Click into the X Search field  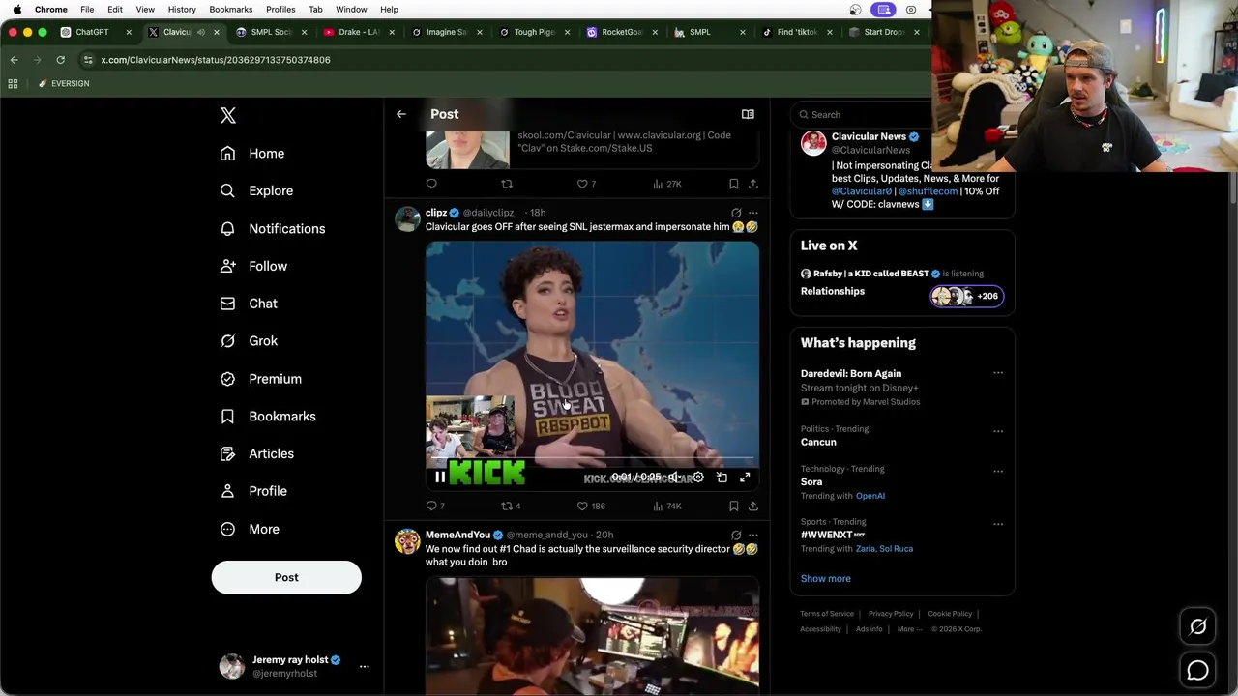[x=861, y=114]
